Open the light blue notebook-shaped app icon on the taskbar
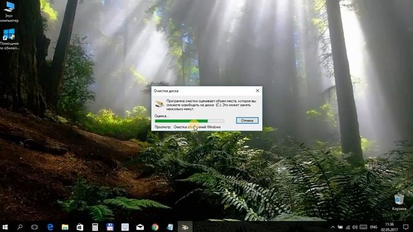The width and height of the screenshot is (413, 232). (x=170, y=227)
